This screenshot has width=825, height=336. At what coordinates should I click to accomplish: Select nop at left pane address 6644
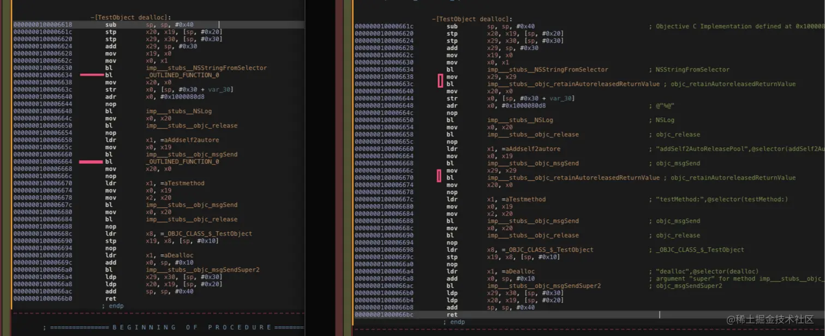click(x=111, y=104)
